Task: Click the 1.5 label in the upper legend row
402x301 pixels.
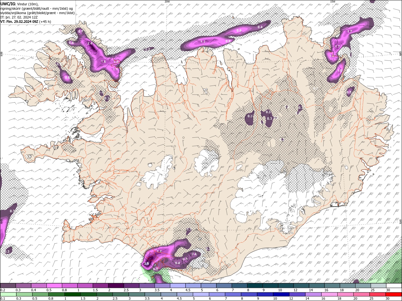Action: click(x=95, y=290)
